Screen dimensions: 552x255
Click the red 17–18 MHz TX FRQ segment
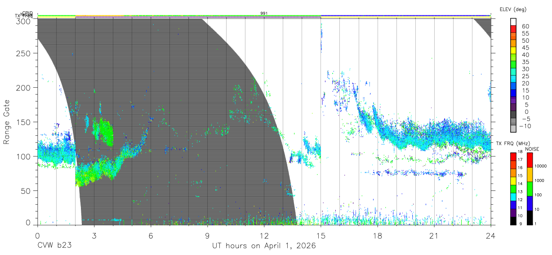click(x=513, y=157)
